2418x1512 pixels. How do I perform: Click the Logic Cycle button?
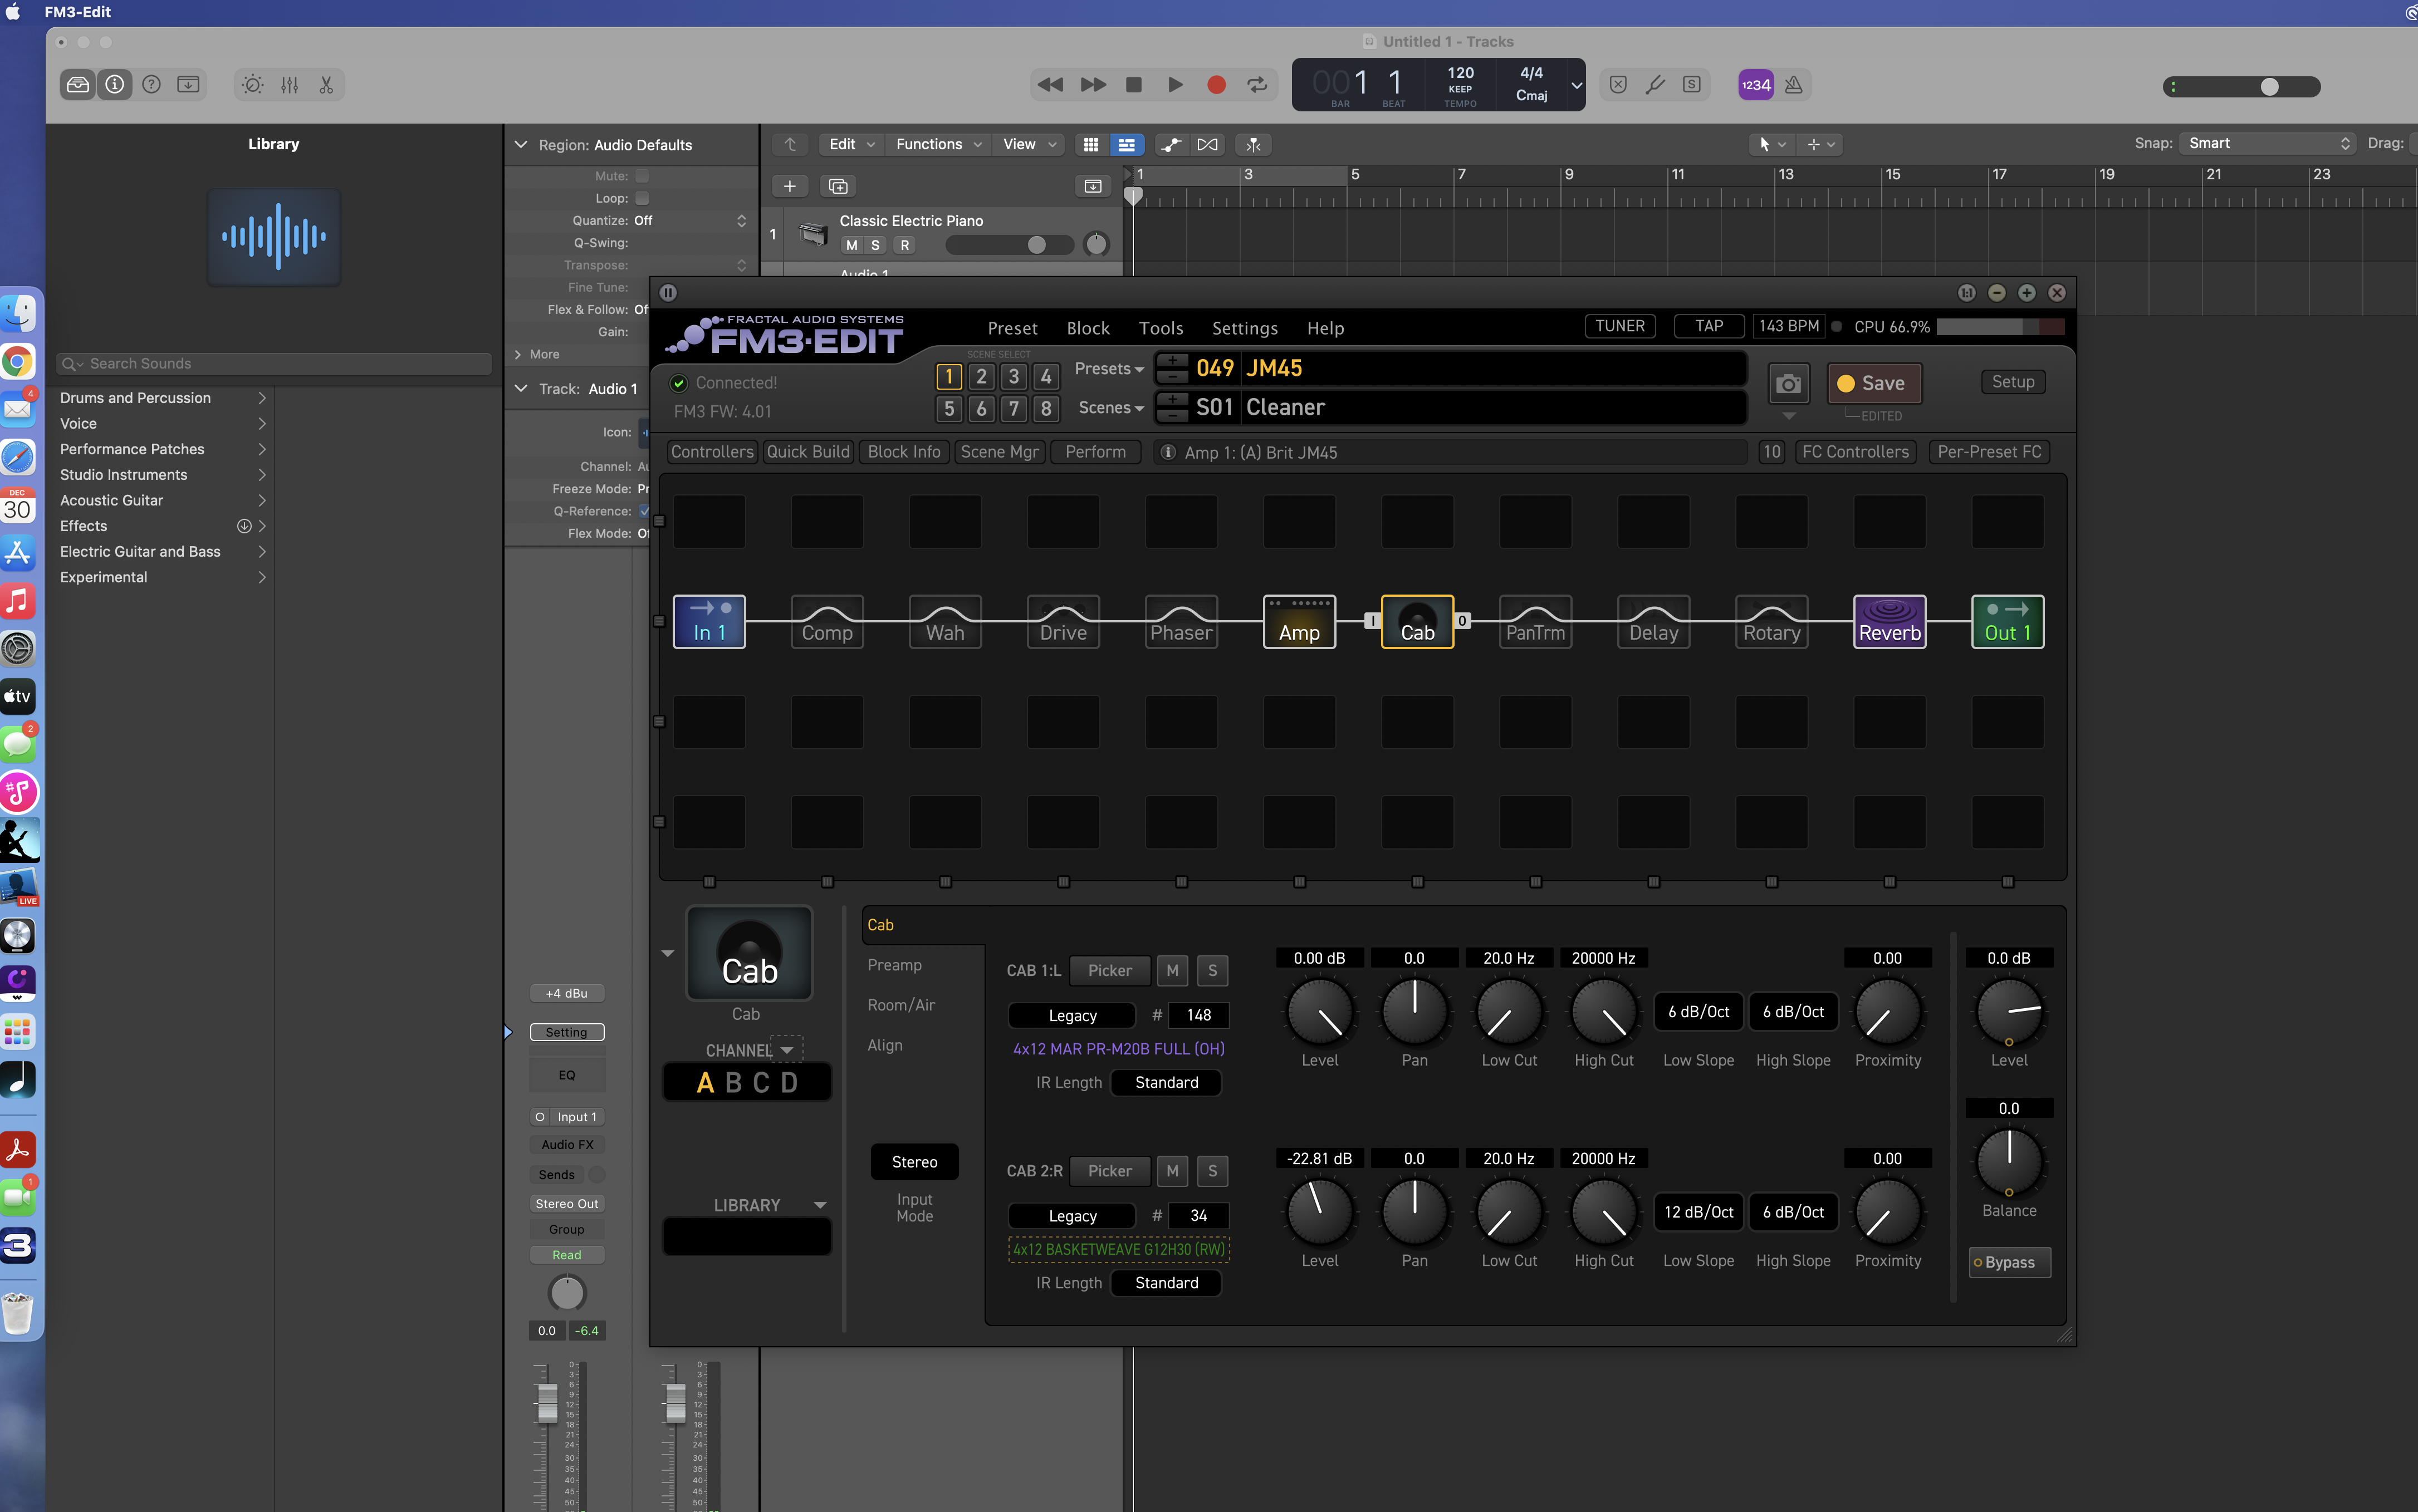[1257, 85]
